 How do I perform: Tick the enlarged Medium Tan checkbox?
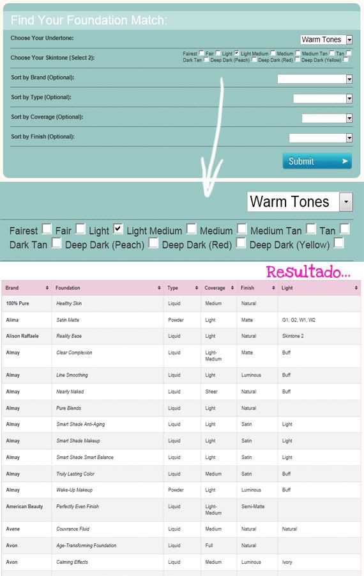point(311,228)
